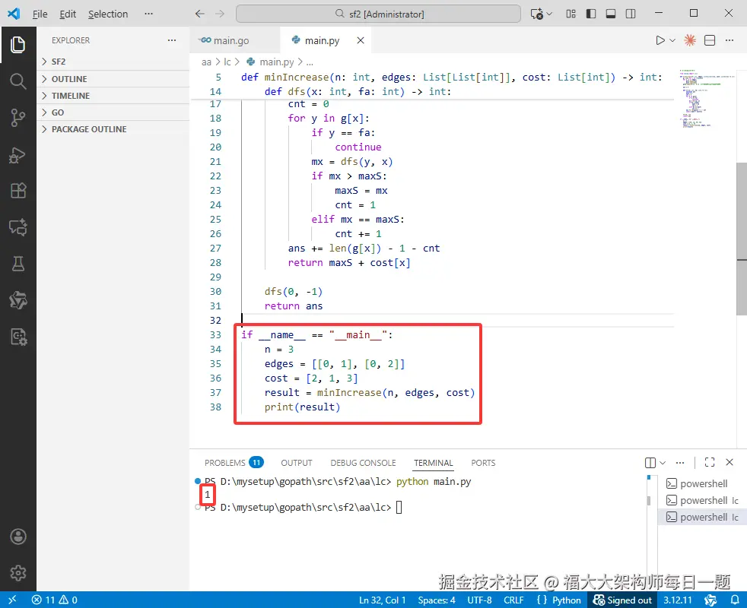The height and width of the screenshot is (608, 747).
Task: Open dropdown next to Run Python File button
Action: tap(672, 40)
